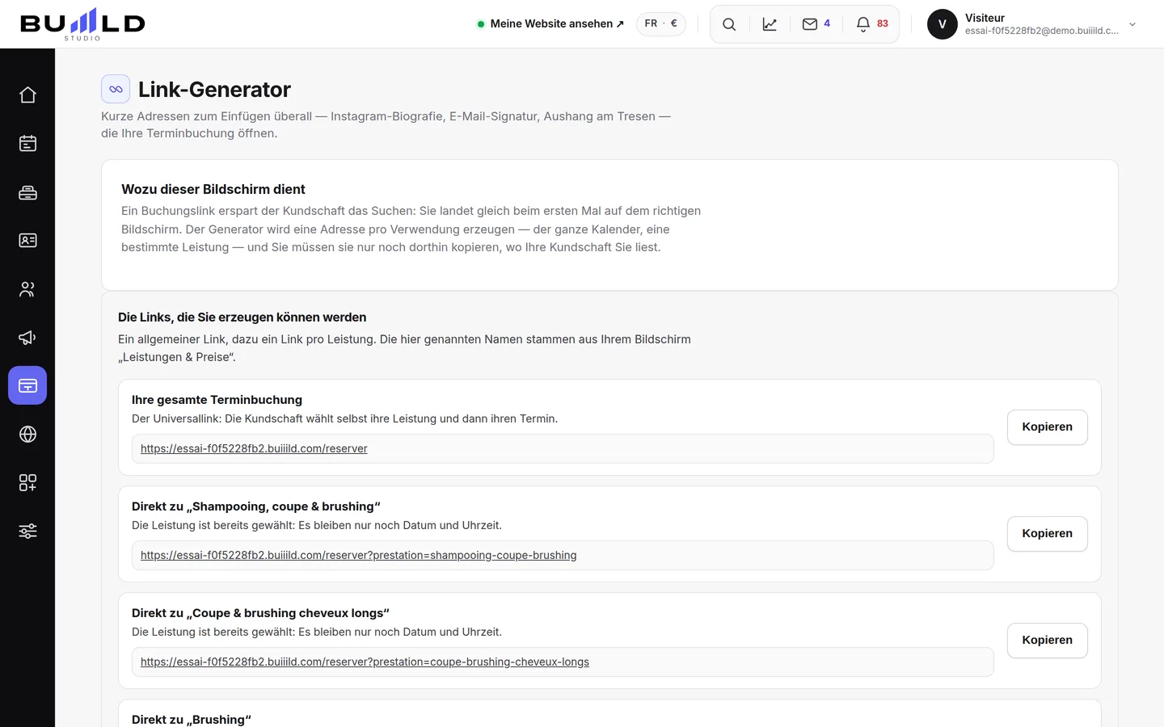Image resolution: width=1164 pixels, height=727 pixels.
Task: Open the notifications bell showing 83
Action: pos(872,24)
